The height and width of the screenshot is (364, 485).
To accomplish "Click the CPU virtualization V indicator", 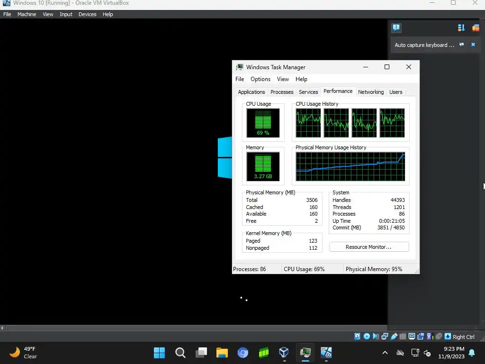I will tap(430, 337).
